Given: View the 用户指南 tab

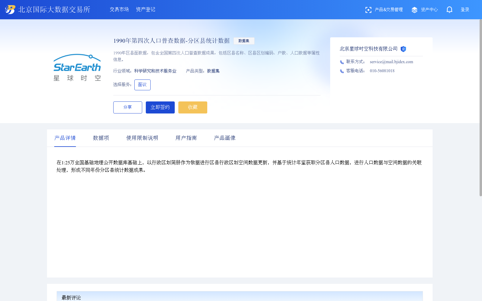Looking at the screenshot, I should 186,138.
